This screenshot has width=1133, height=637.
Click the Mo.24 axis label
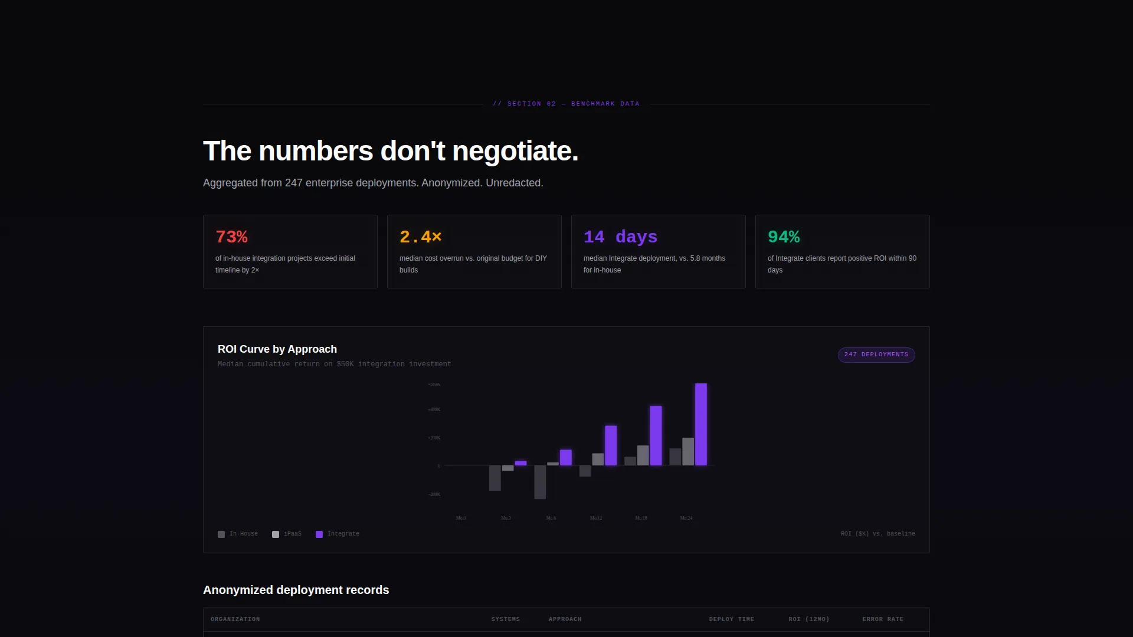tap(686, 518)
